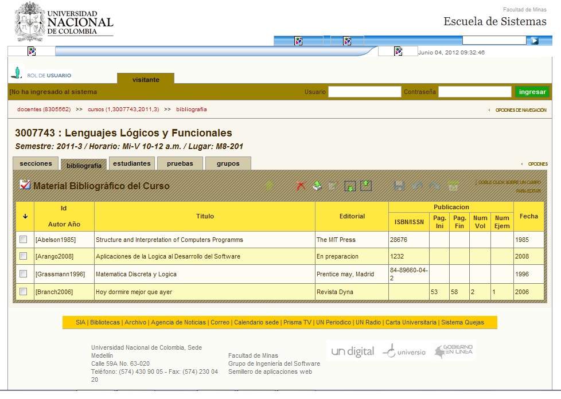Click the sort arrow in table header
561x399 pixels.
click(x=25, y=216)
